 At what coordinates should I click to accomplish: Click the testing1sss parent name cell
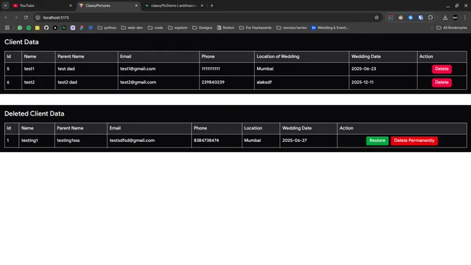[80, 140]
